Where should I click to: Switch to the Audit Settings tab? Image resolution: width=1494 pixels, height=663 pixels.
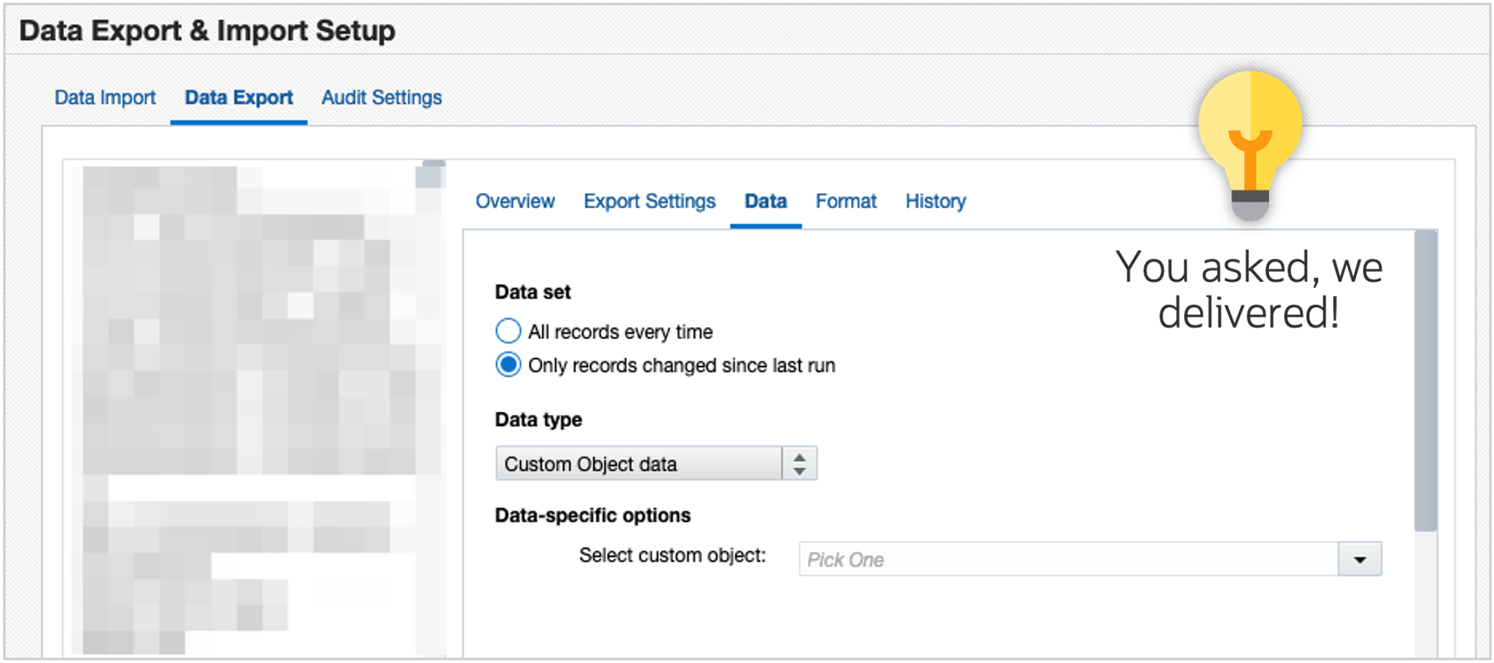point(381,98)
